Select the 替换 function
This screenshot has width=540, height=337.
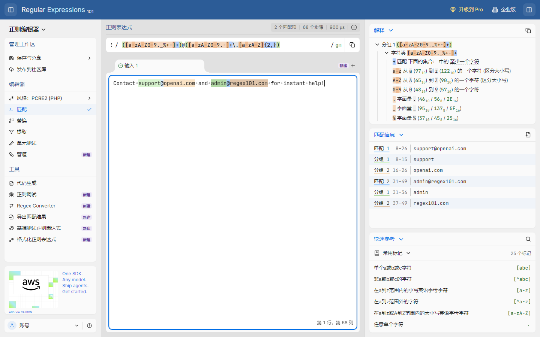pyautogui.click(x=51, y=121)
